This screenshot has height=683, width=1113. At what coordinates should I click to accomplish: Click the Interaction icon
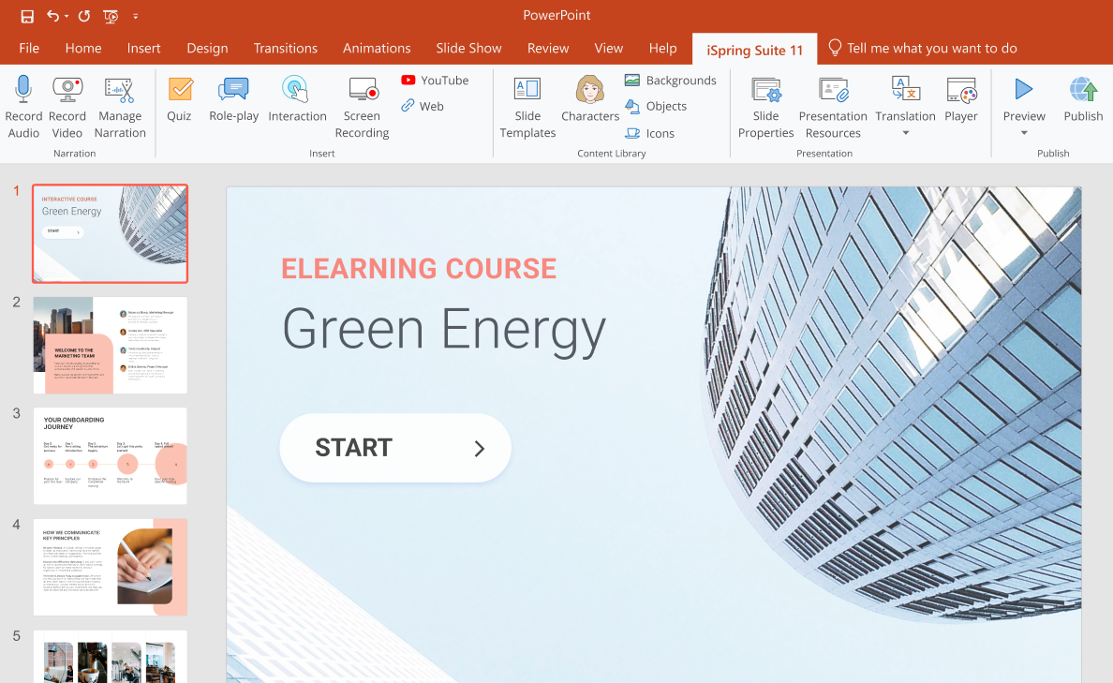click(x=296, y=90)
